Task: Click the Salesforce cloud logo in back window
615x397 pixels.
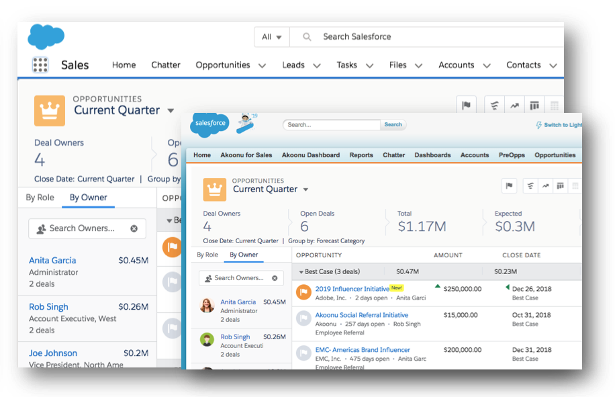Action: pos(46,36)
